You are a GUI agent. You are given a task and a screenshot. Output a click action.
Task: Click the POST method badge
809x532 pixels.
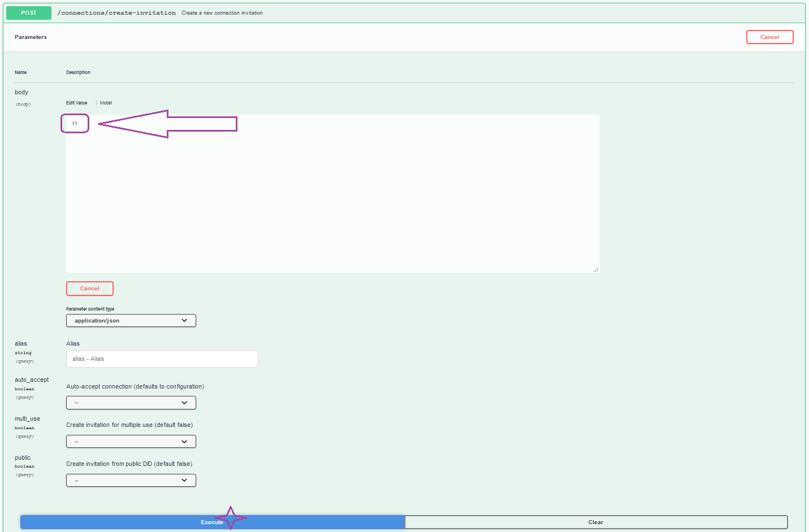[x=28, y=12]
